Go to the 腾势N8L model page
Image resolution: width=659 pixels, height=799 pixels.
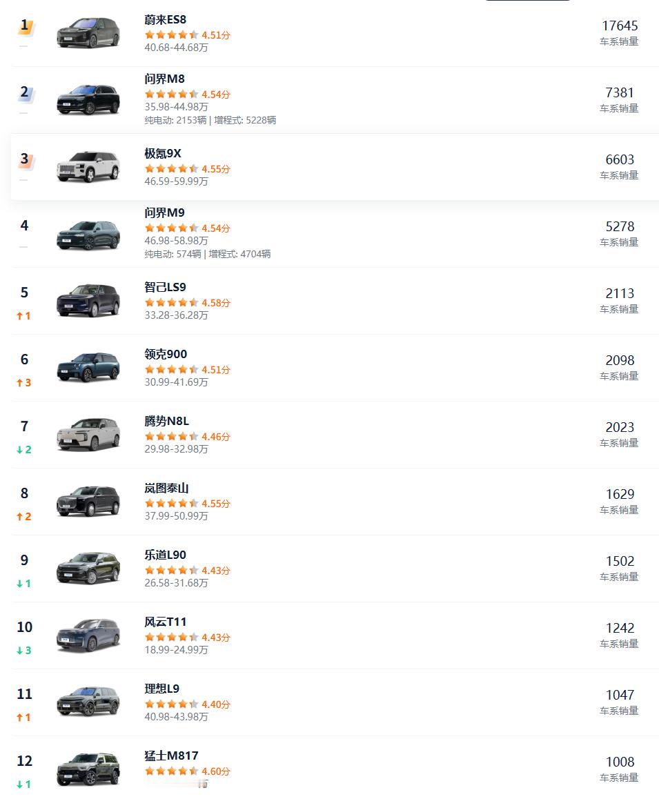(166, 421)
